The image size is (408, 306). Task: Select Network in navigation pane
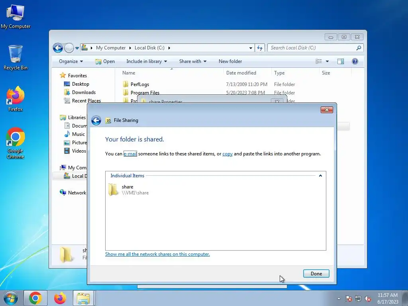tap(77, 192)
